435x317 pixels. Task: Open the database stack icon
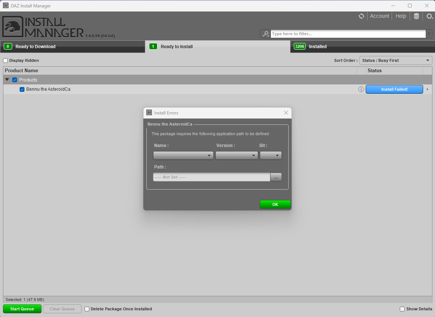pyautogui.click(x=416, y=16)
